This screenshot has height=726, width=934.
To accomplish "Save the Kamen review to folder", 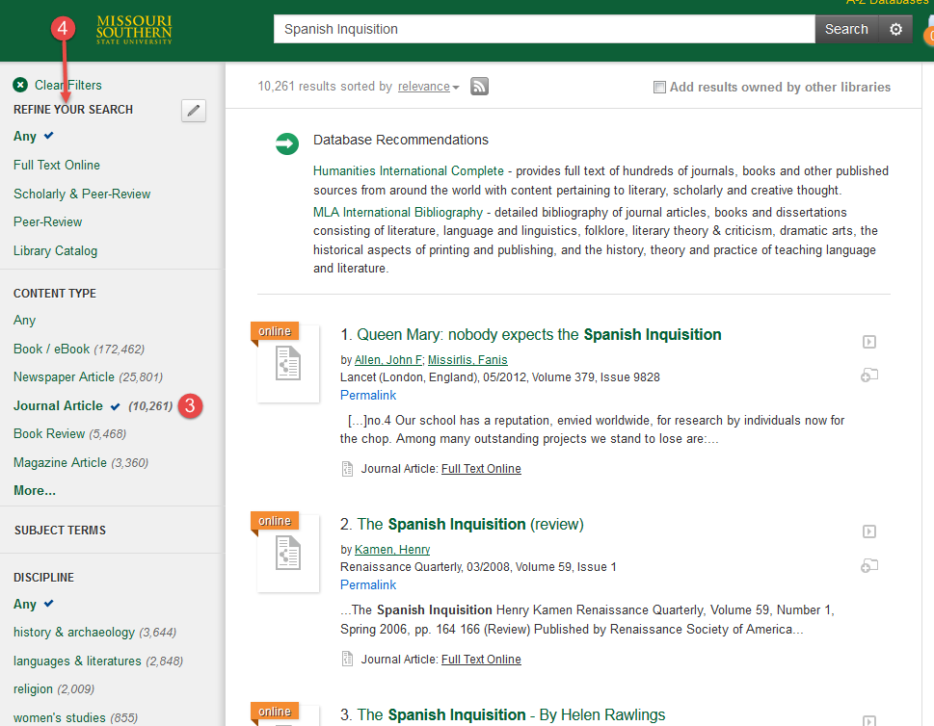I will pyautogui.click(x=869, y=565).
